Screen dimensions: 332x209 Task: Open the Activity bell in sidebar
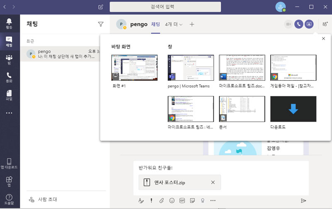9,23
